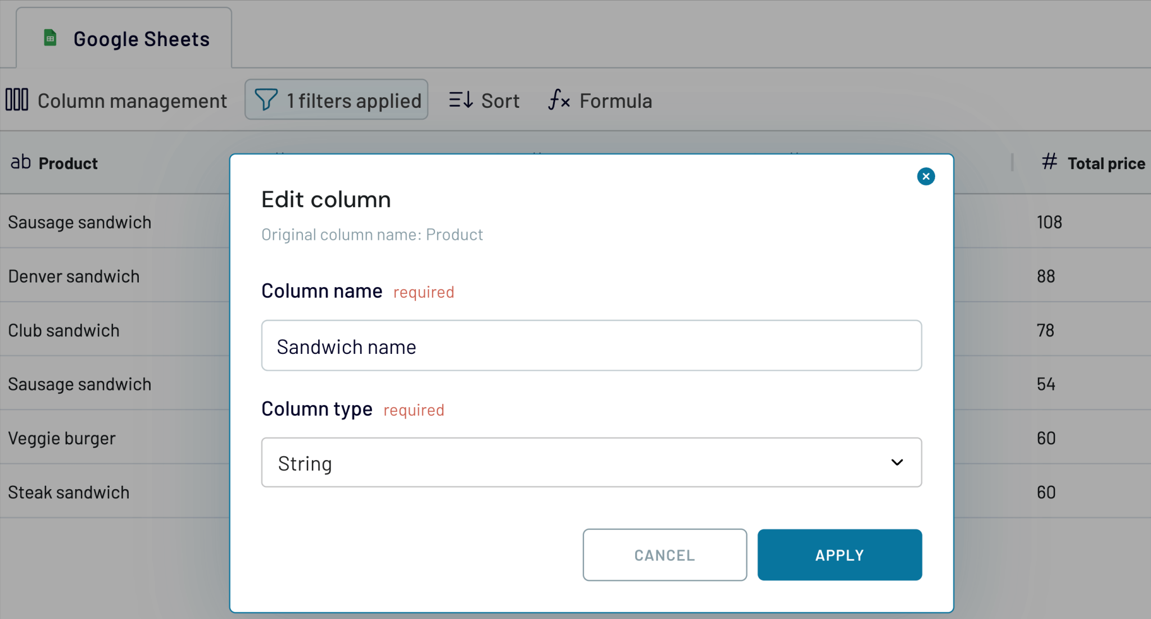Click the Formula fx icon

(559, 101)
